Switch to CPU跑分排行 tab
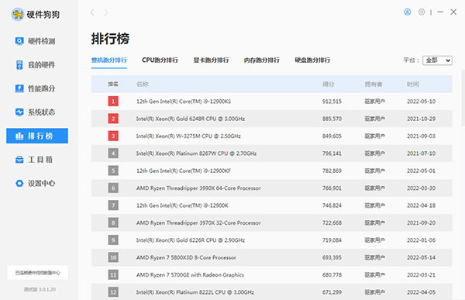The image size is (465, 300). pos(160,60)
